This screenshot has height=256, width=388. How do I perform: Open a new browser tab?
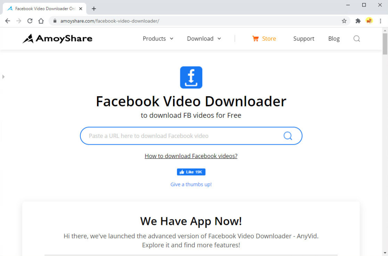tap(94, 9)
